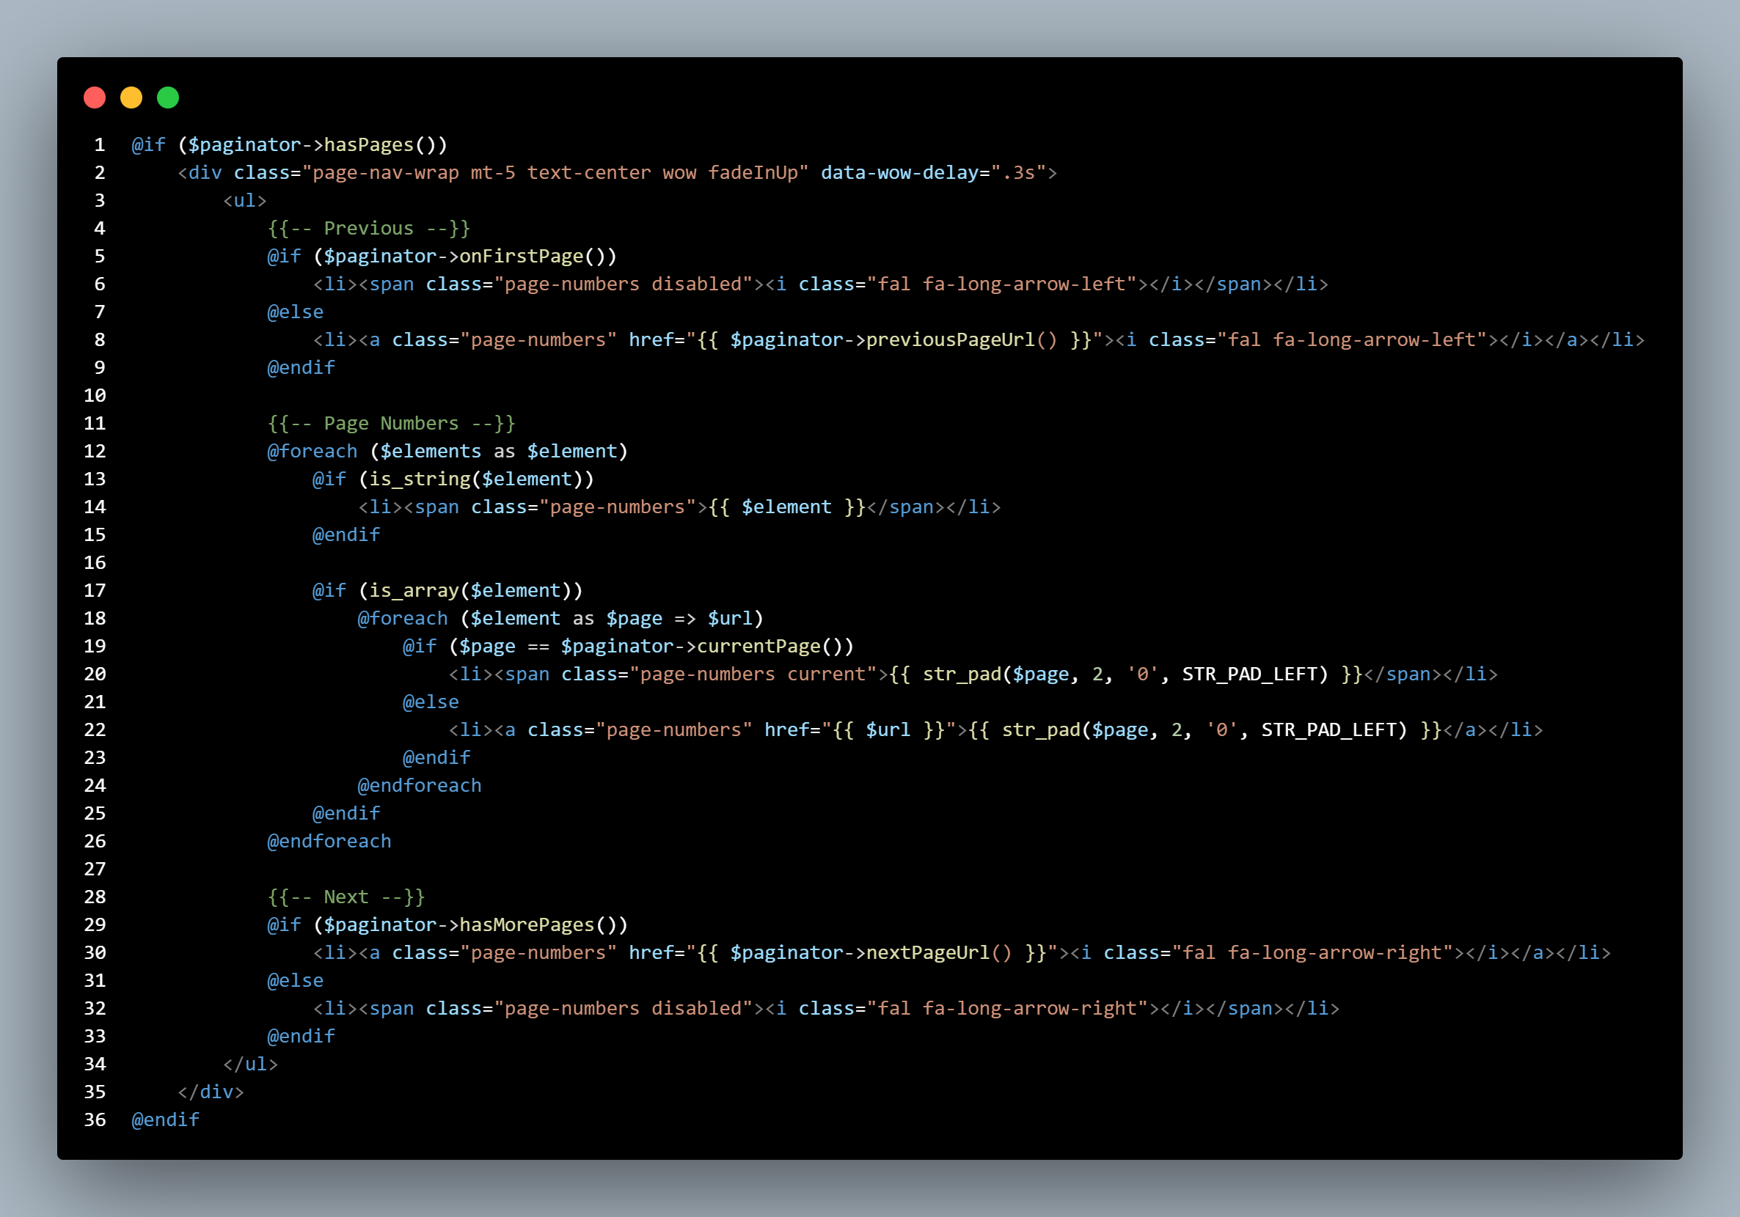This screenshot has height=1217, width=1740.
Task: Click the @endforeach keyword on line 26
Action: tap(329, 841)
